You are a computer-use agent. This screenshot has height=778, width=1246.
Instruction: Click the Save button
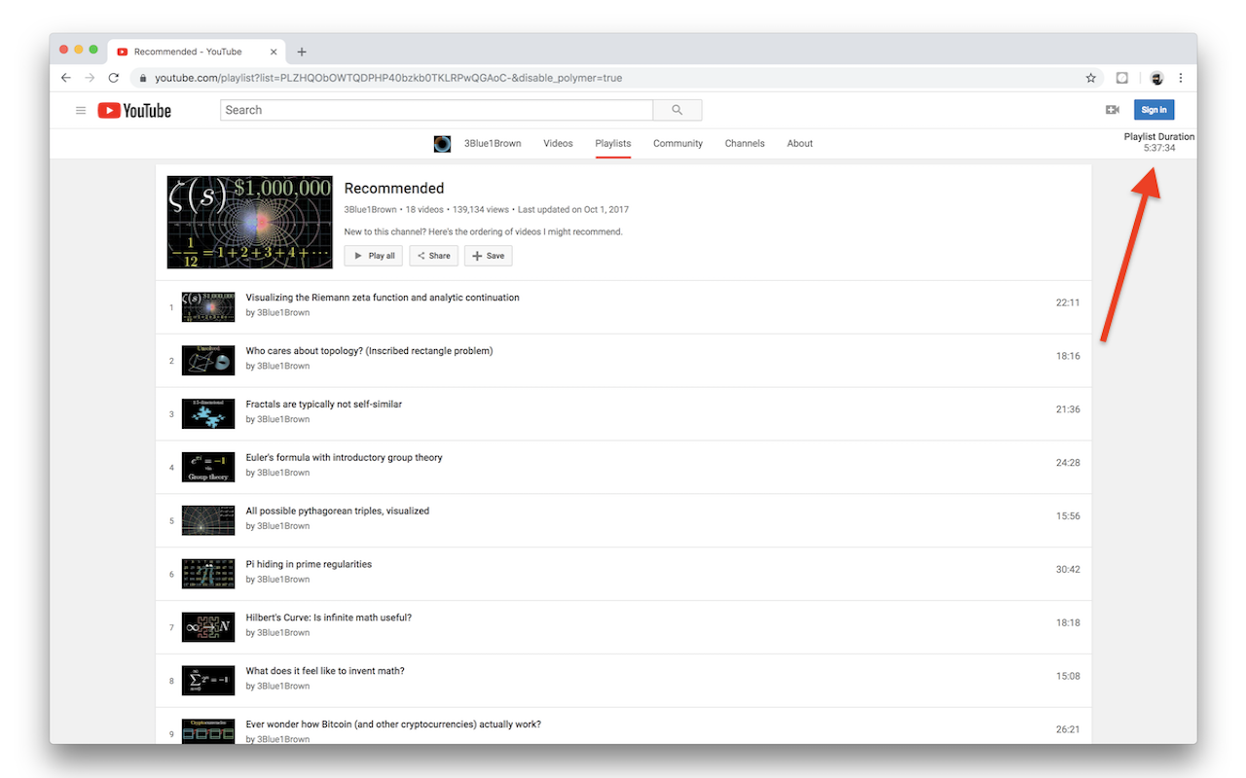click(488, 256)
